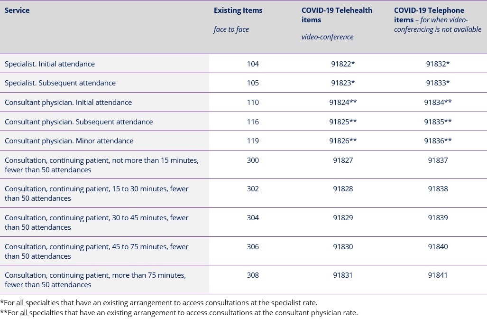Click existing item 119
487x319 pixels.
tap(253, 141)
